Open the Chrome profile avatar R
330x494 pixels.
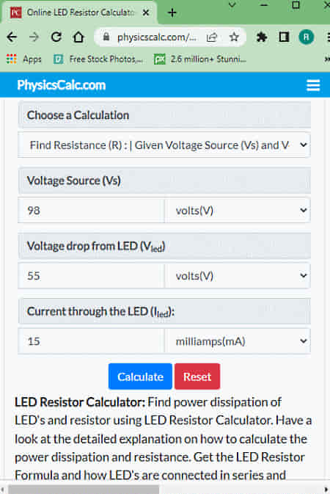click(x=306, y=37)
